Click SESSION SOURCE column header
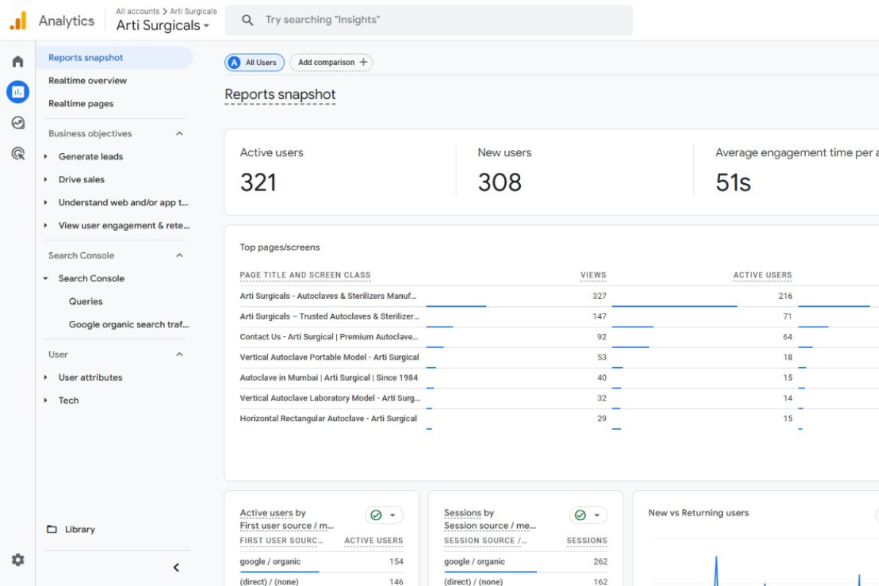Viewport: 879px width, 586px height. point(486,541)
